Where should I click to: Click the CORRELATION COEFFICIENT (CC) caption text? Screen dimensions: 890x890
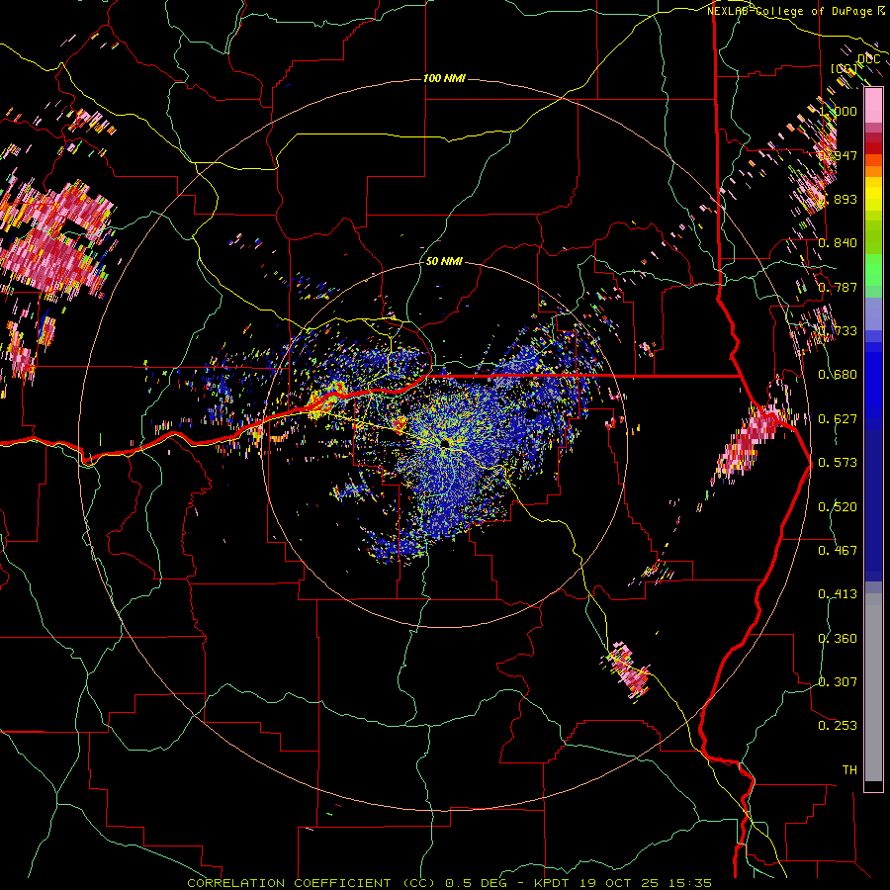click(x=311, y=883)
